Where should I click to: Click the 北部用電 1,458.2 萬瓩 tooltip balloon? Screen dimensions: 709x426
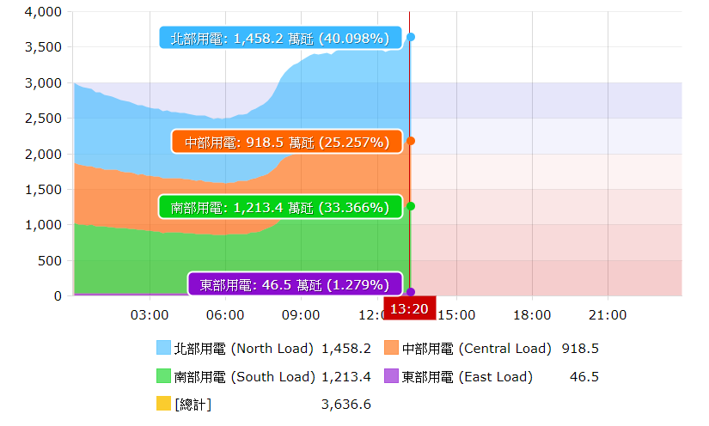pos(280,38)
